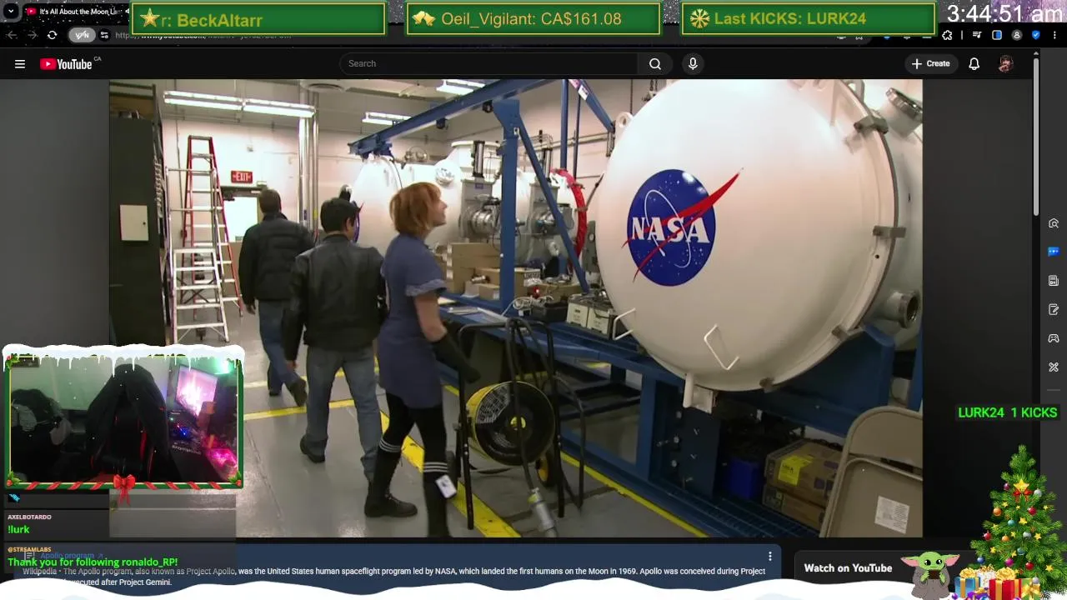The height and width of the screenshot is (600, 1067).
Task: Click the 3:44:51 am clock
Action: click(x=1004, y=13)
